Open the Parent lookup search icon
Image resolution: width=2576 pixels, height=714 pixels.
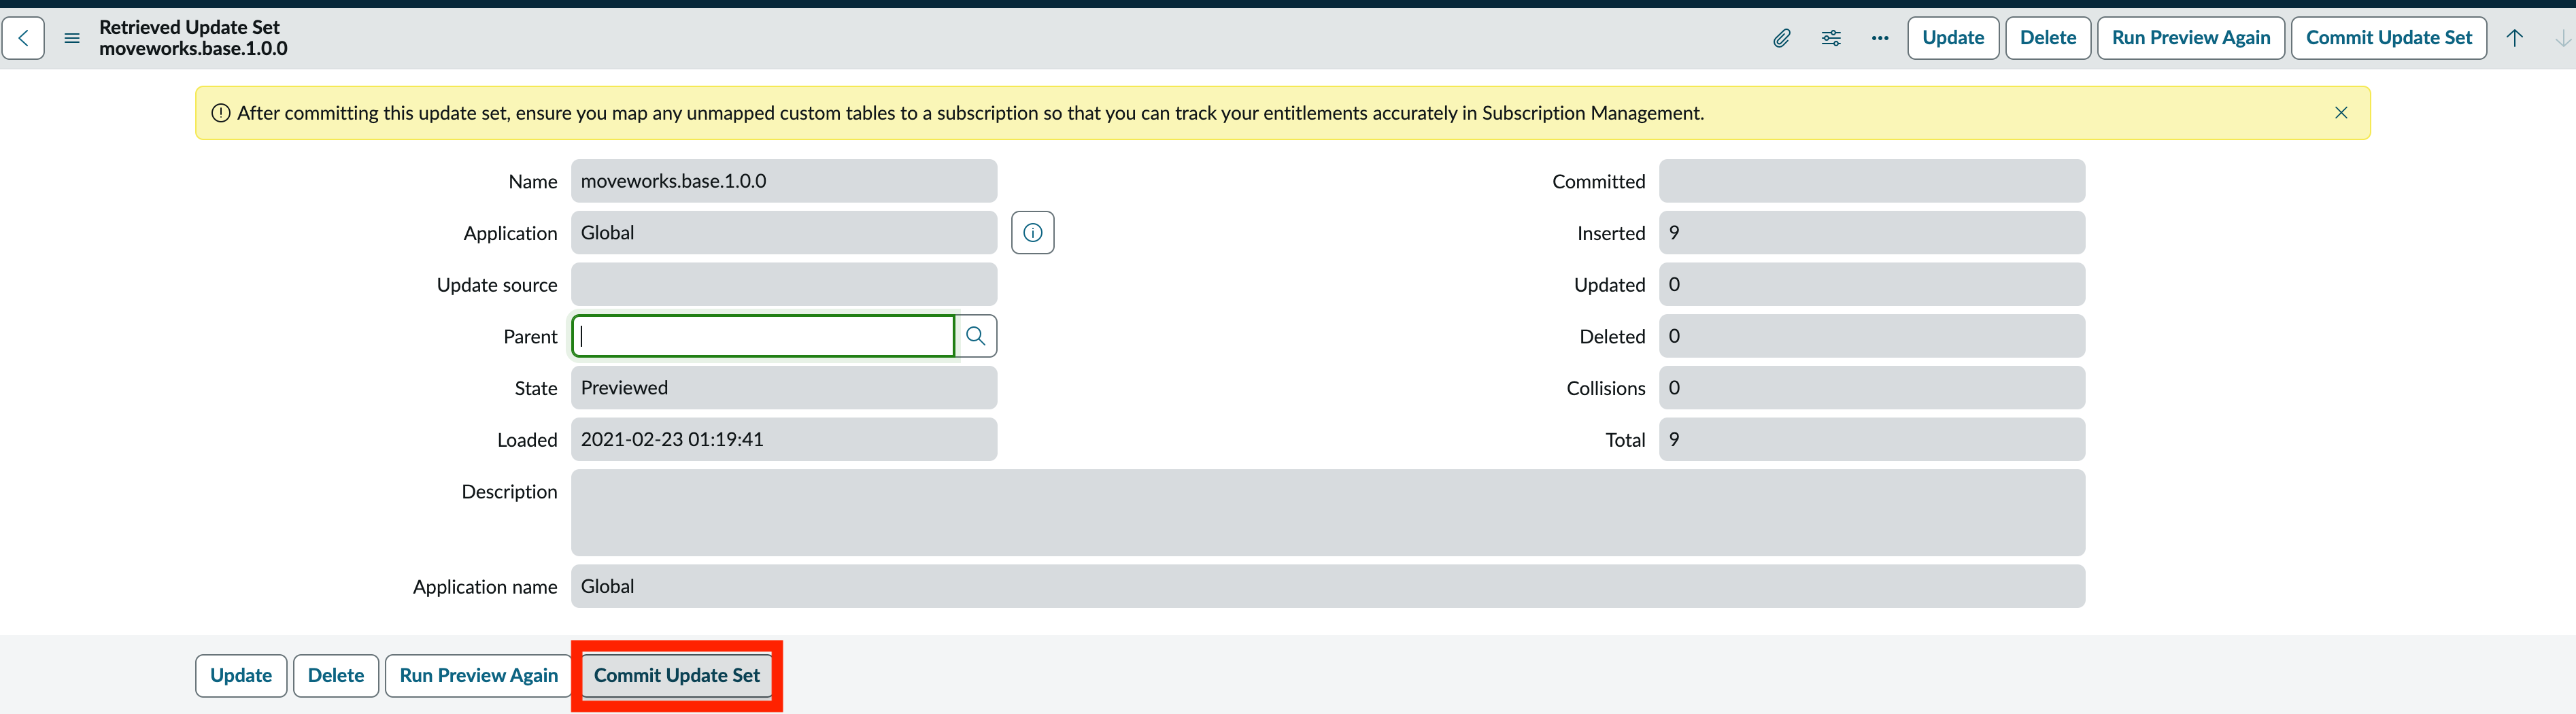point(976,336)
